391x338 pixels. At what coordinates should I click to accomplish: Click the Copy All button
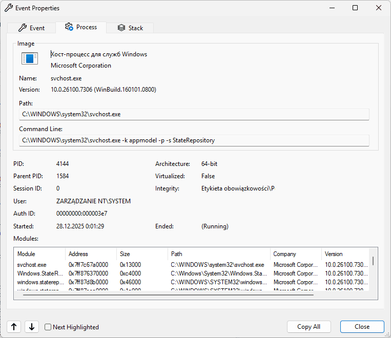click(308, 327)
